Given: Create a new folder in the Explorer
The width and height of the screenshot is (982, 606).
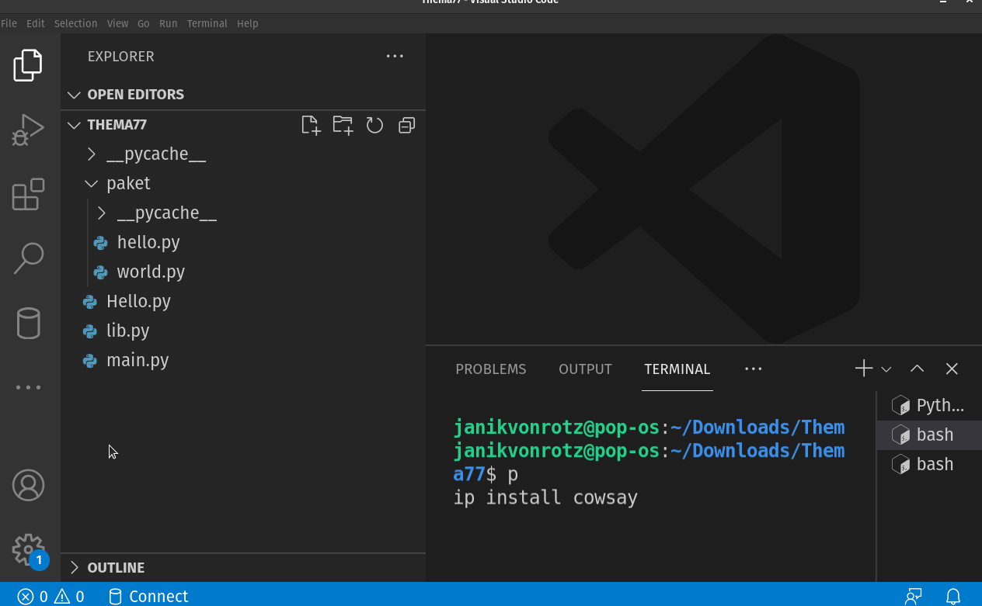Looking at the screenshot, I should (343, 125).
